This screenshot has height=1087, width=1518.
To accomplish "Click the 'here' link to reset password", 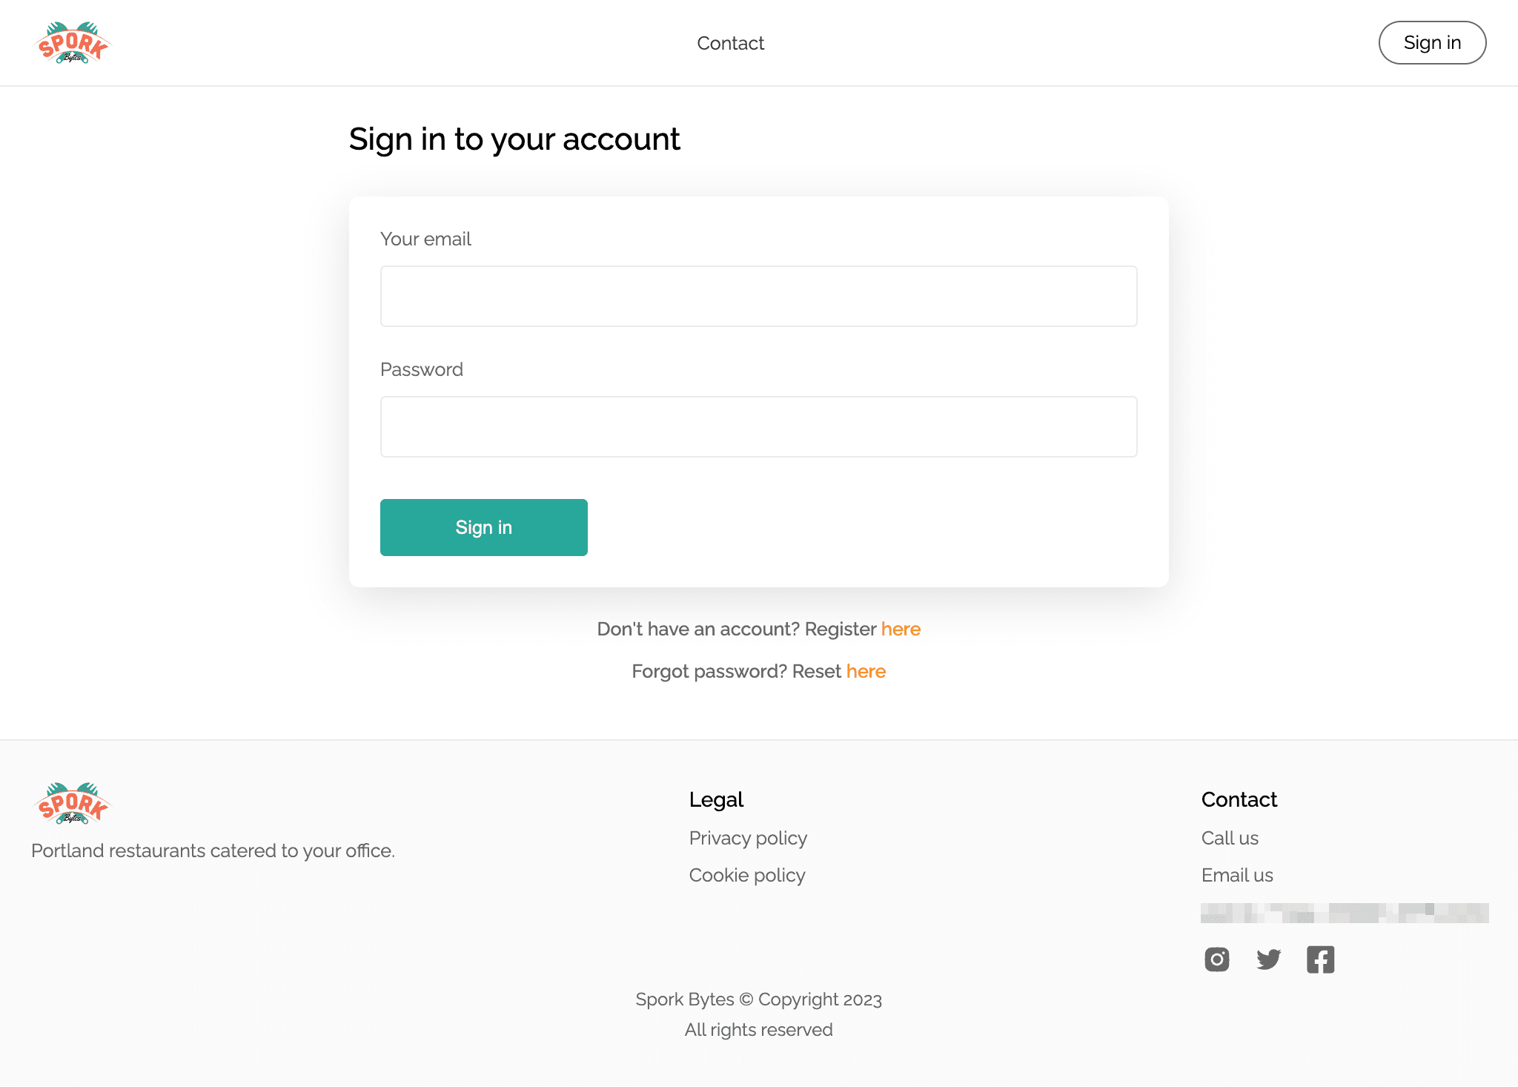I will point(866,670).
